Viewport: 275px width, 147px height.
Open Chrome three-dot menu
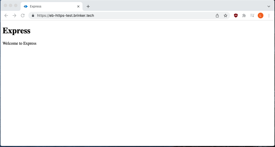[x=269, y=16]
